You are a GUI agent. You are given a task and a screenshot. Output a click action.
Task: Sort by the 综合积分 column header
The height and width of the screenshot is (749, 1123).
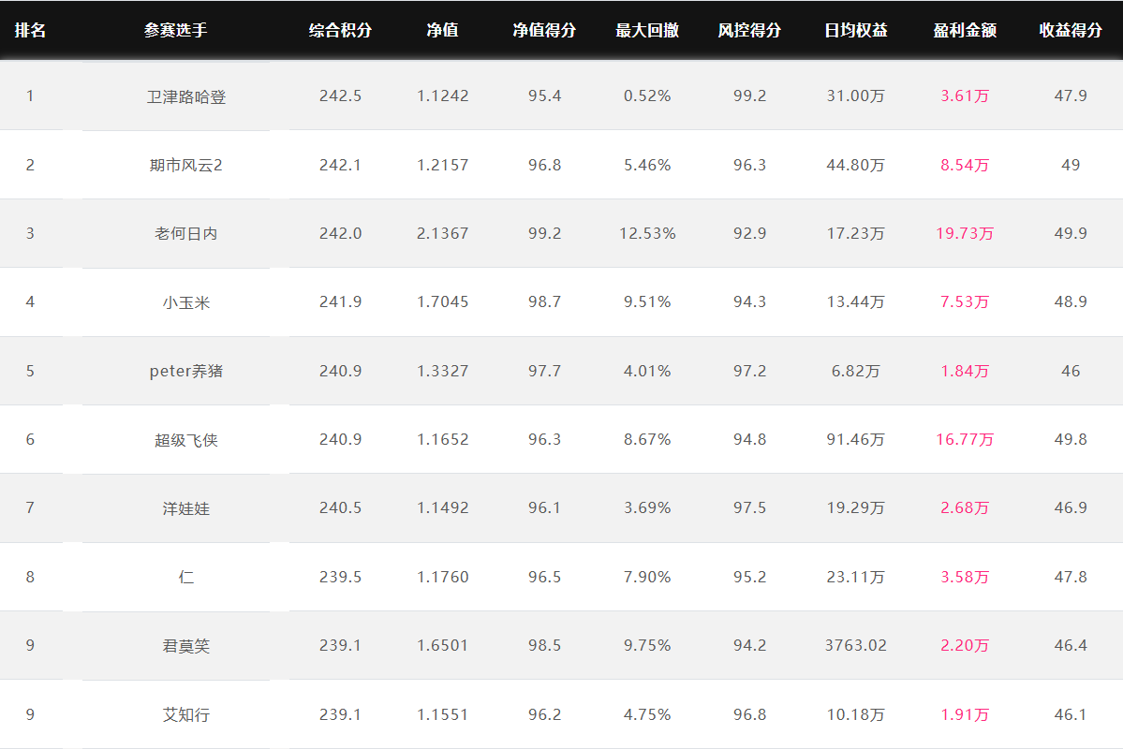(340, 30)
